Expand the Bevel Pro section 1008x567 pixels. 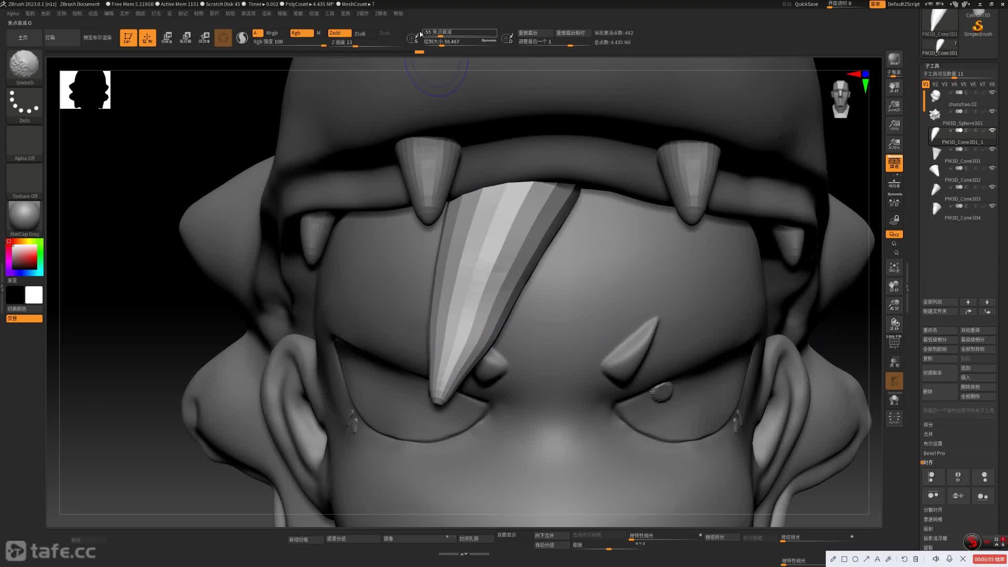click(934, 453)
